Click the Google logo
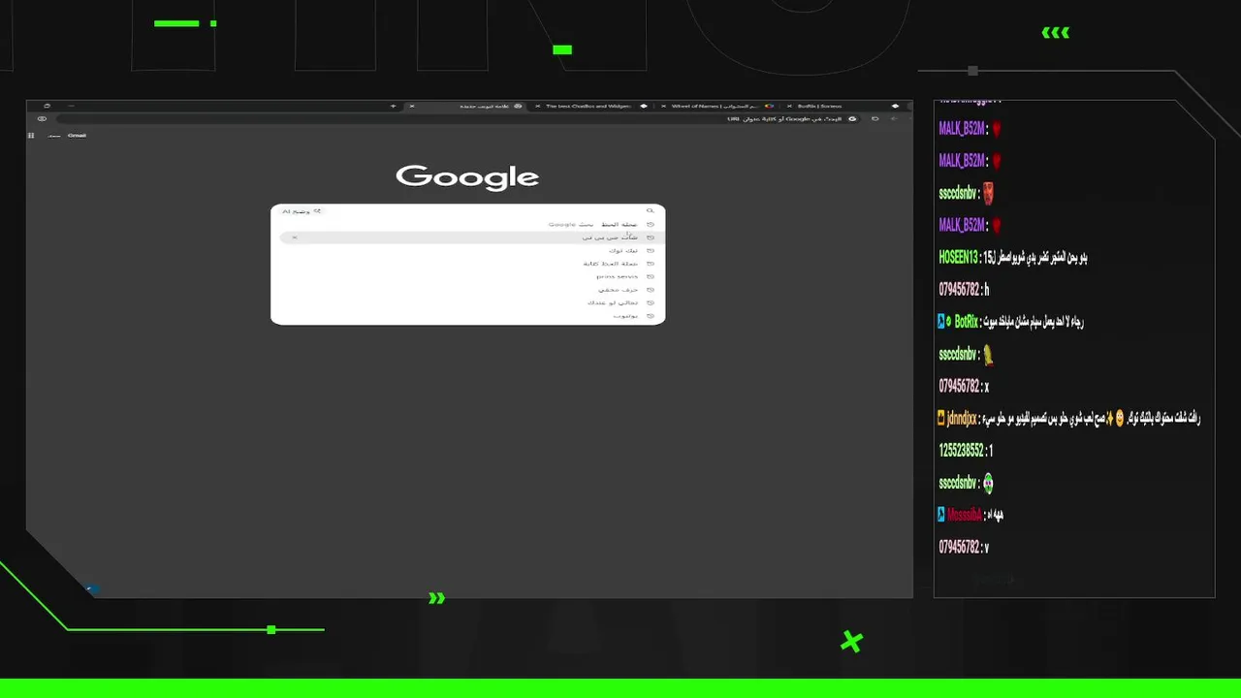Image resolution: width=1241 pixels, height=698 pixels. pyautogui.click(x=467, y=176)
